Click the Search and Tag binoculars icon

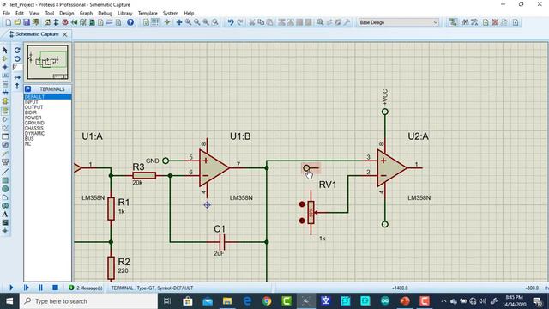click(x=465, y=22)
